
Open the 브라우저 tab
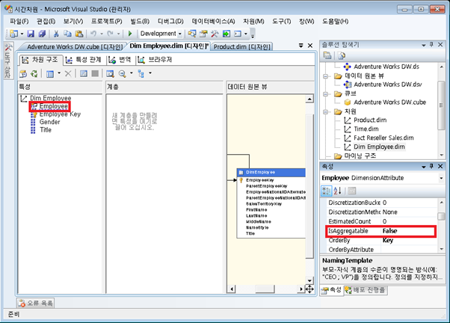pos(155,60)
